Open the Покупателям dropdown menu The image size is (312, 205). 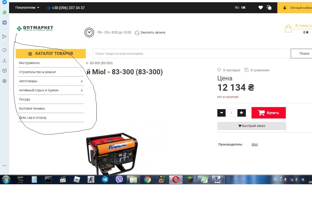(27, 8)
